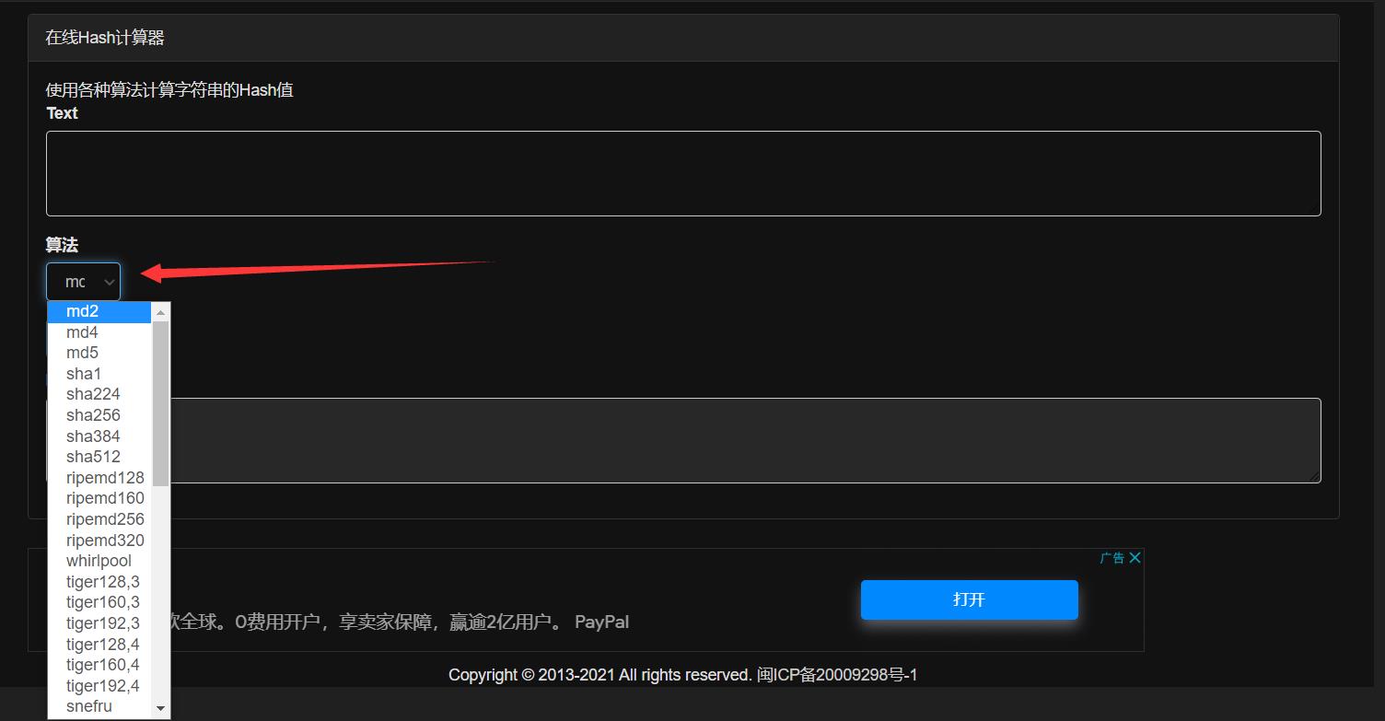The image size is (1385, 721).
Task: Click the resize grip of result textarea
Action: pyautogui.click(x=1315, y=477)
